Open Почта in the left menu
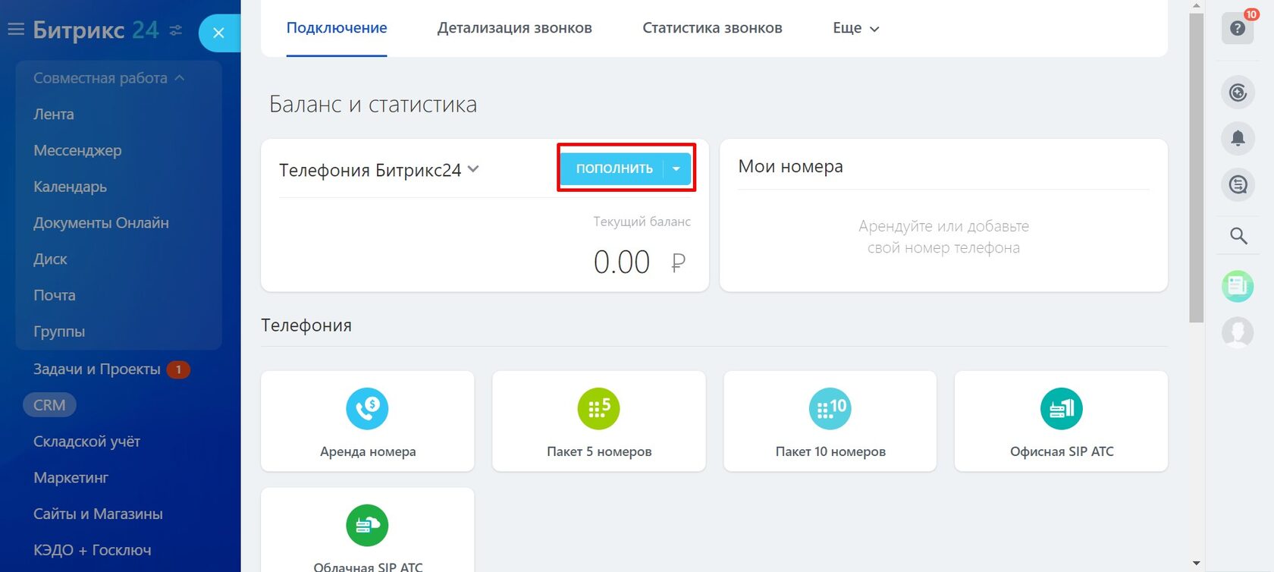Screen dimensions: 1274x572 coord(54,295)
